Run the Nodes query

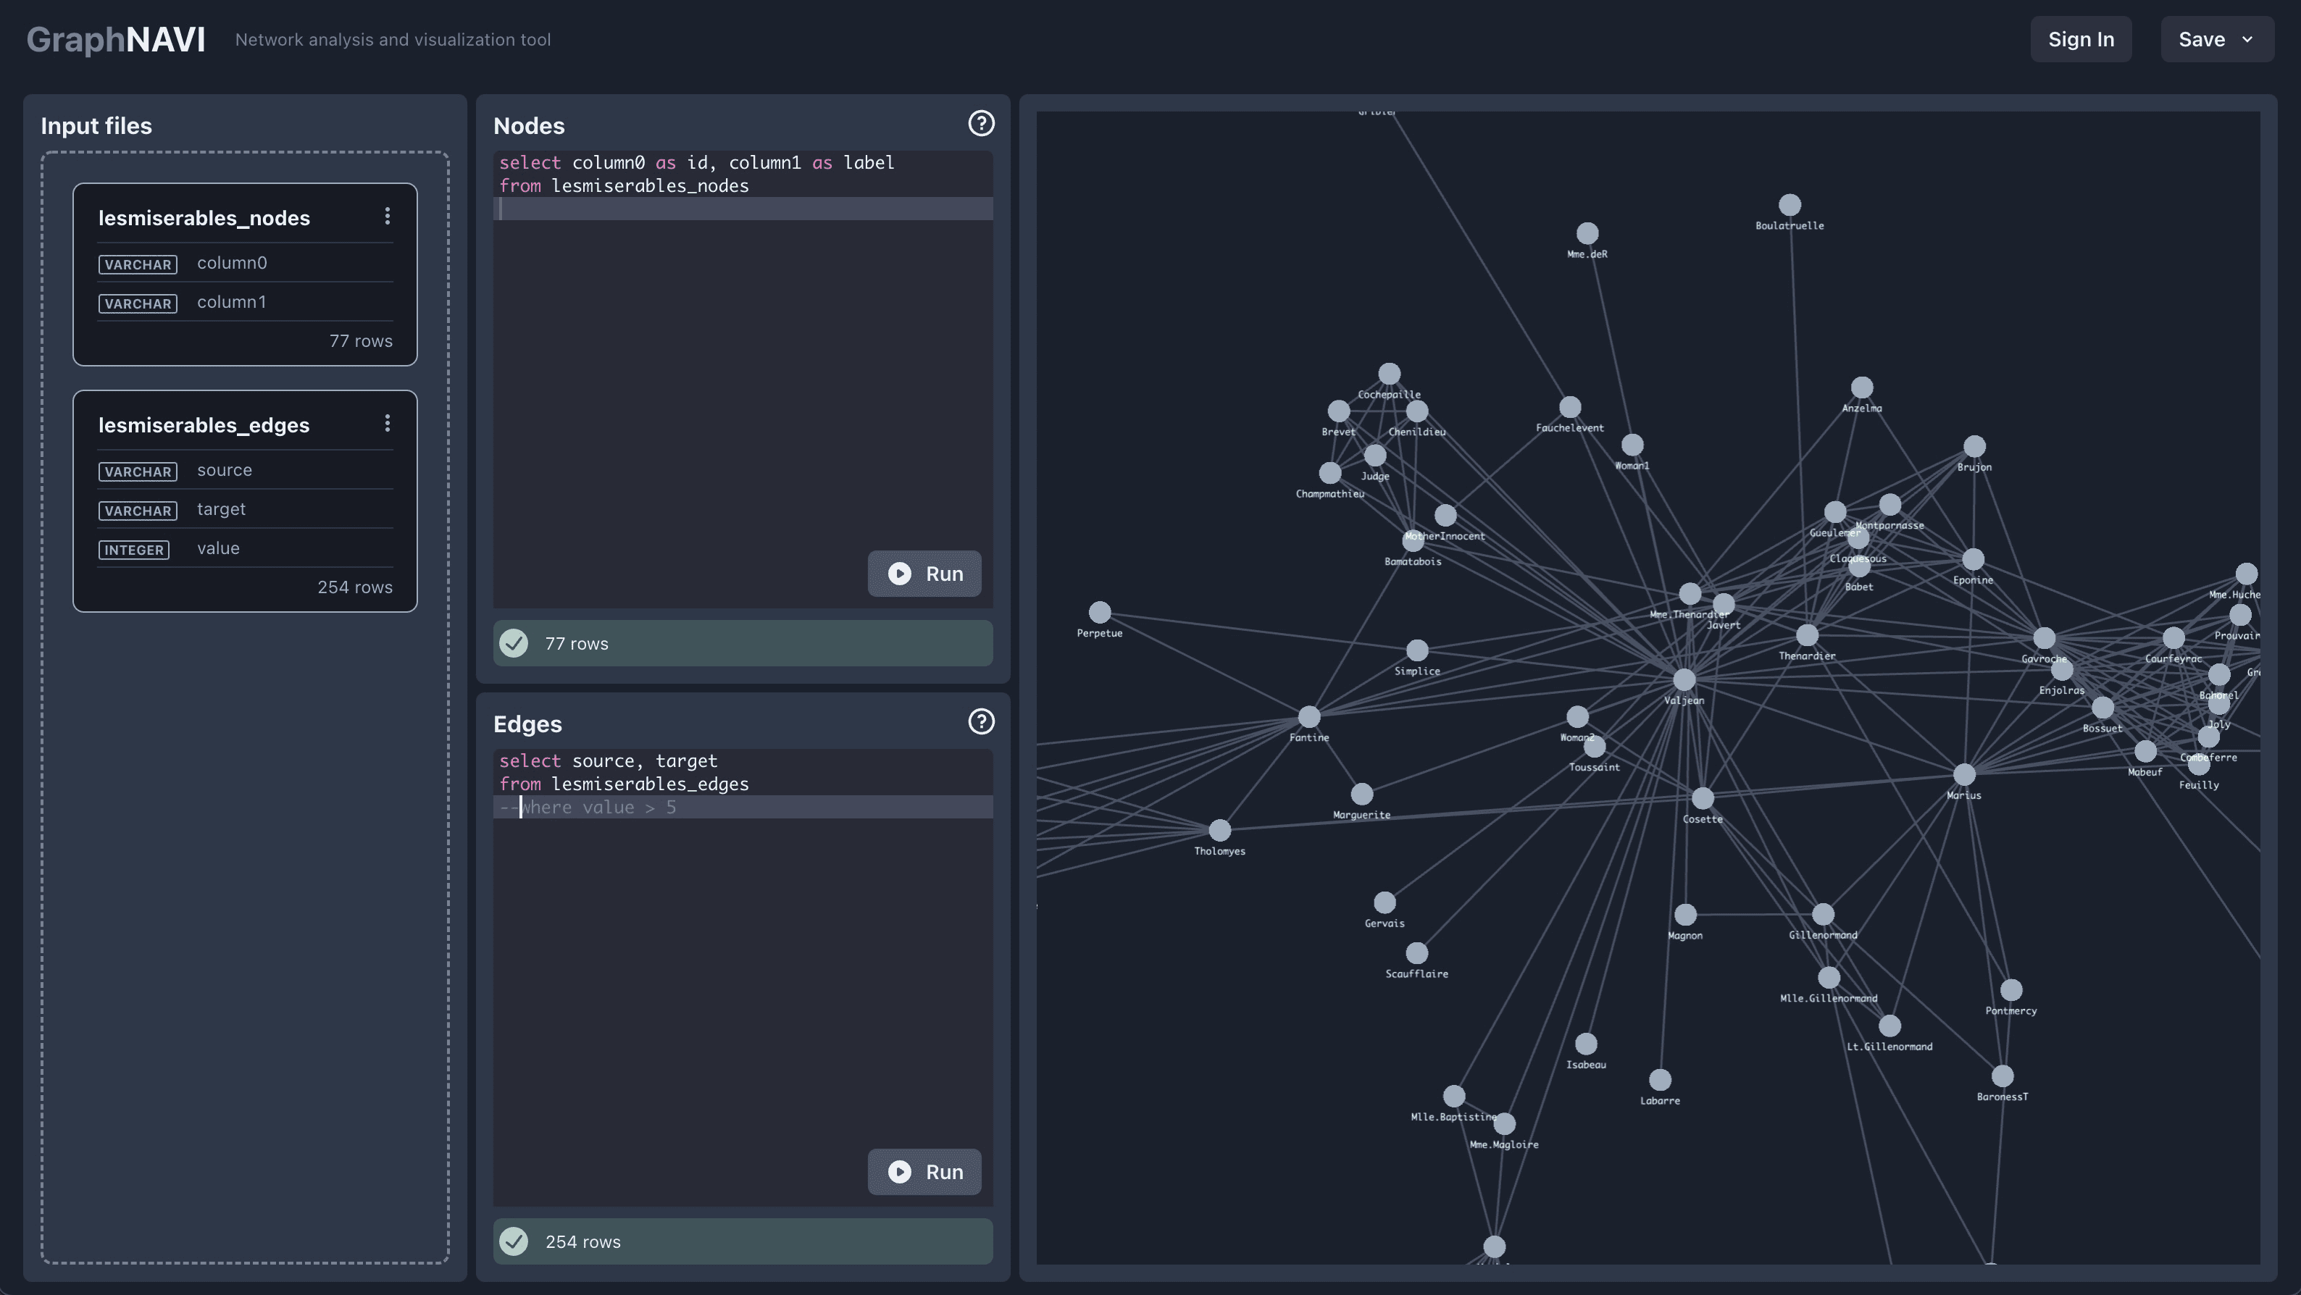point(924,574)
